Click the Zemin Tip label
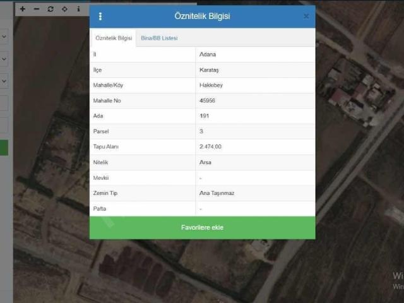Viewport: 404px width, 303px height. pos(105,193)
